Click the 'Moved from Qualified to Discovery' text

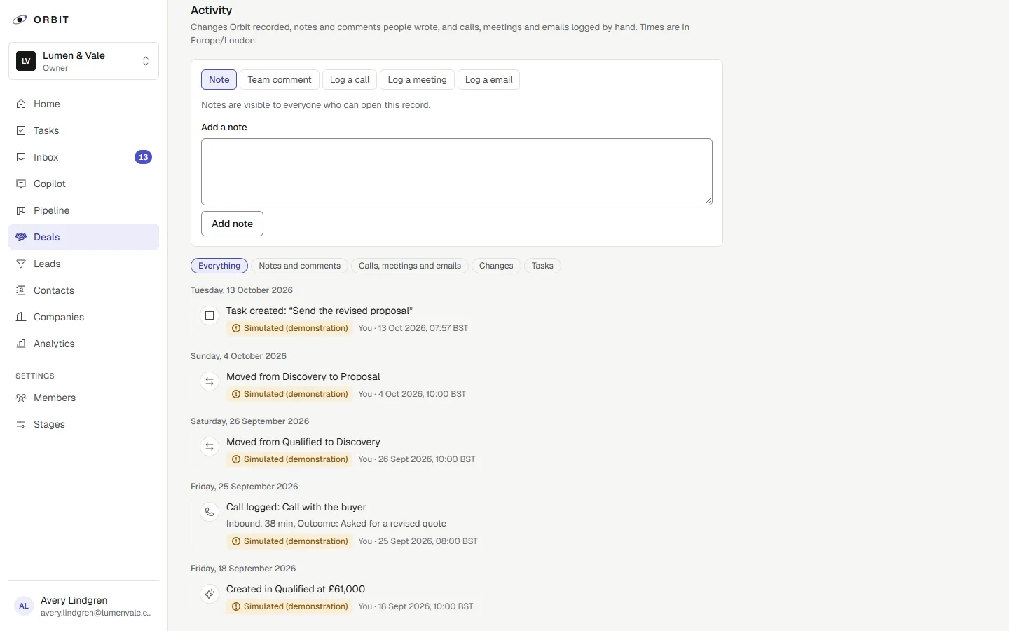tap(303, 442)
